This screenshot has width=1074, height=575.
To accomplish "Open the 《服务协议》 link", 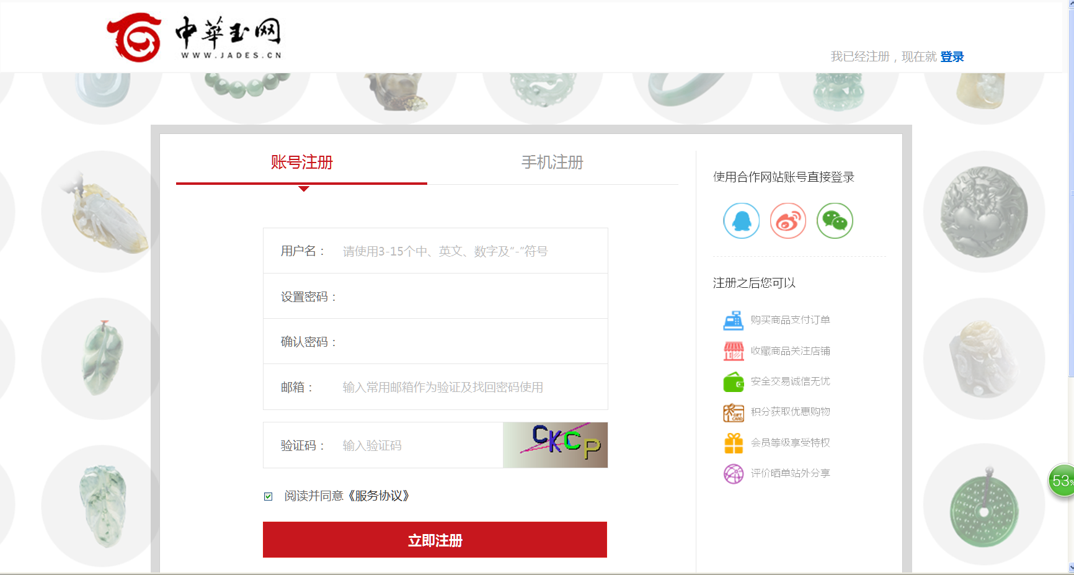I will (x=378, y=496).
